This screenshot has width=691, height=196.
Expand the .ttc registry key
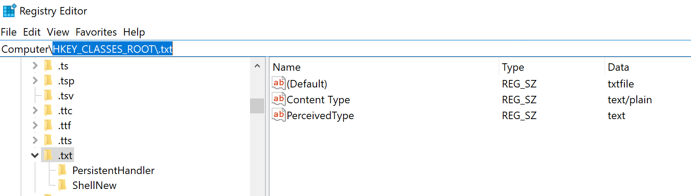click(x=35, y=111)
